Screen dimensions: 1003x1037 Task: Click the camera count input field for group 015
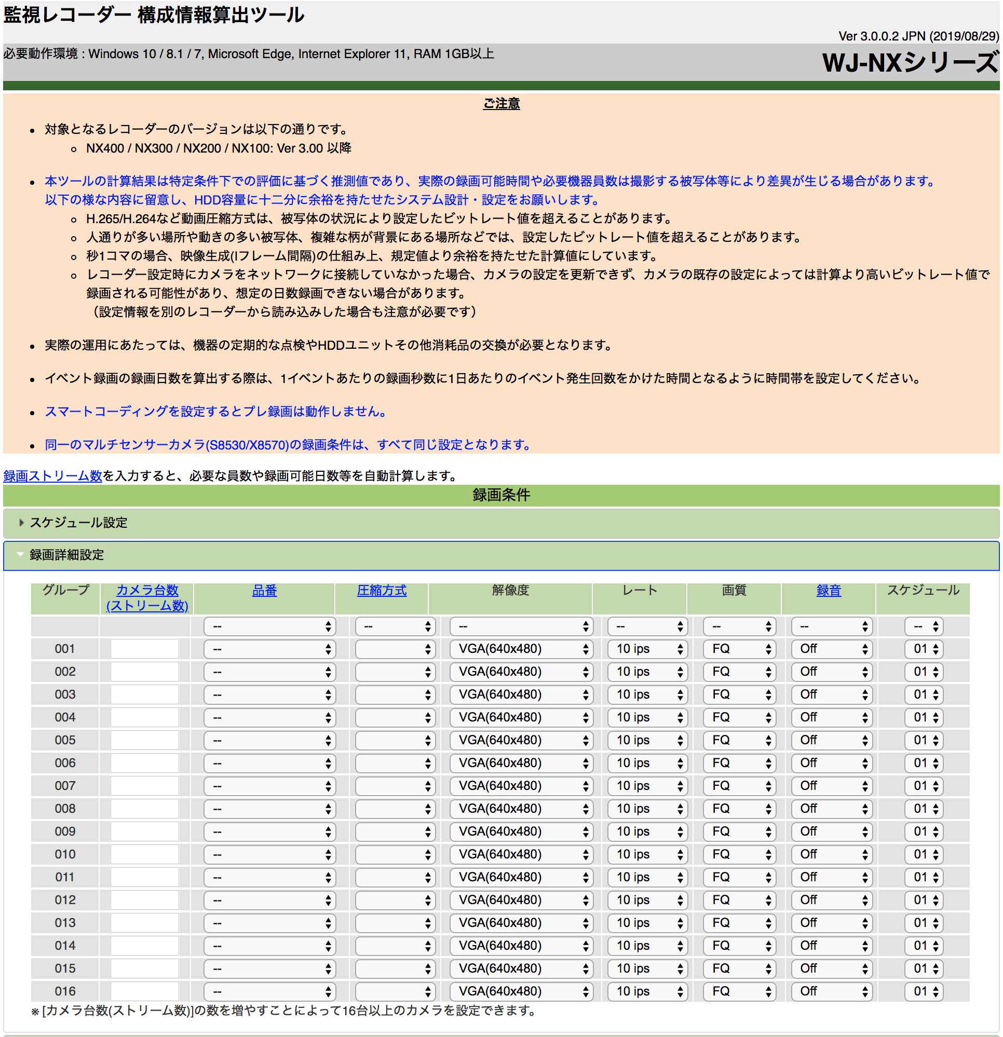(x=143, y=967)
